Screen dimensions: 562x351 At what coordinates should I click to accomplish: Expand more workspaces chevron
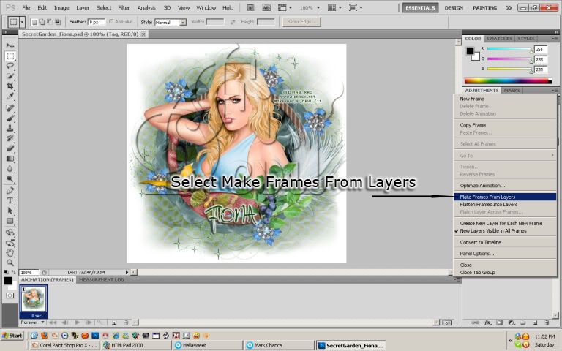coord(509,7)
